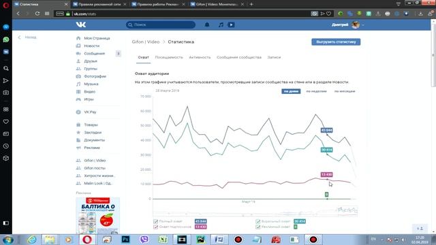Image resolution: width=436 pixels, height=245 pixels.
Task: Go back with browser back arrow
Action: pyautogui.click(x=18, y=14)
